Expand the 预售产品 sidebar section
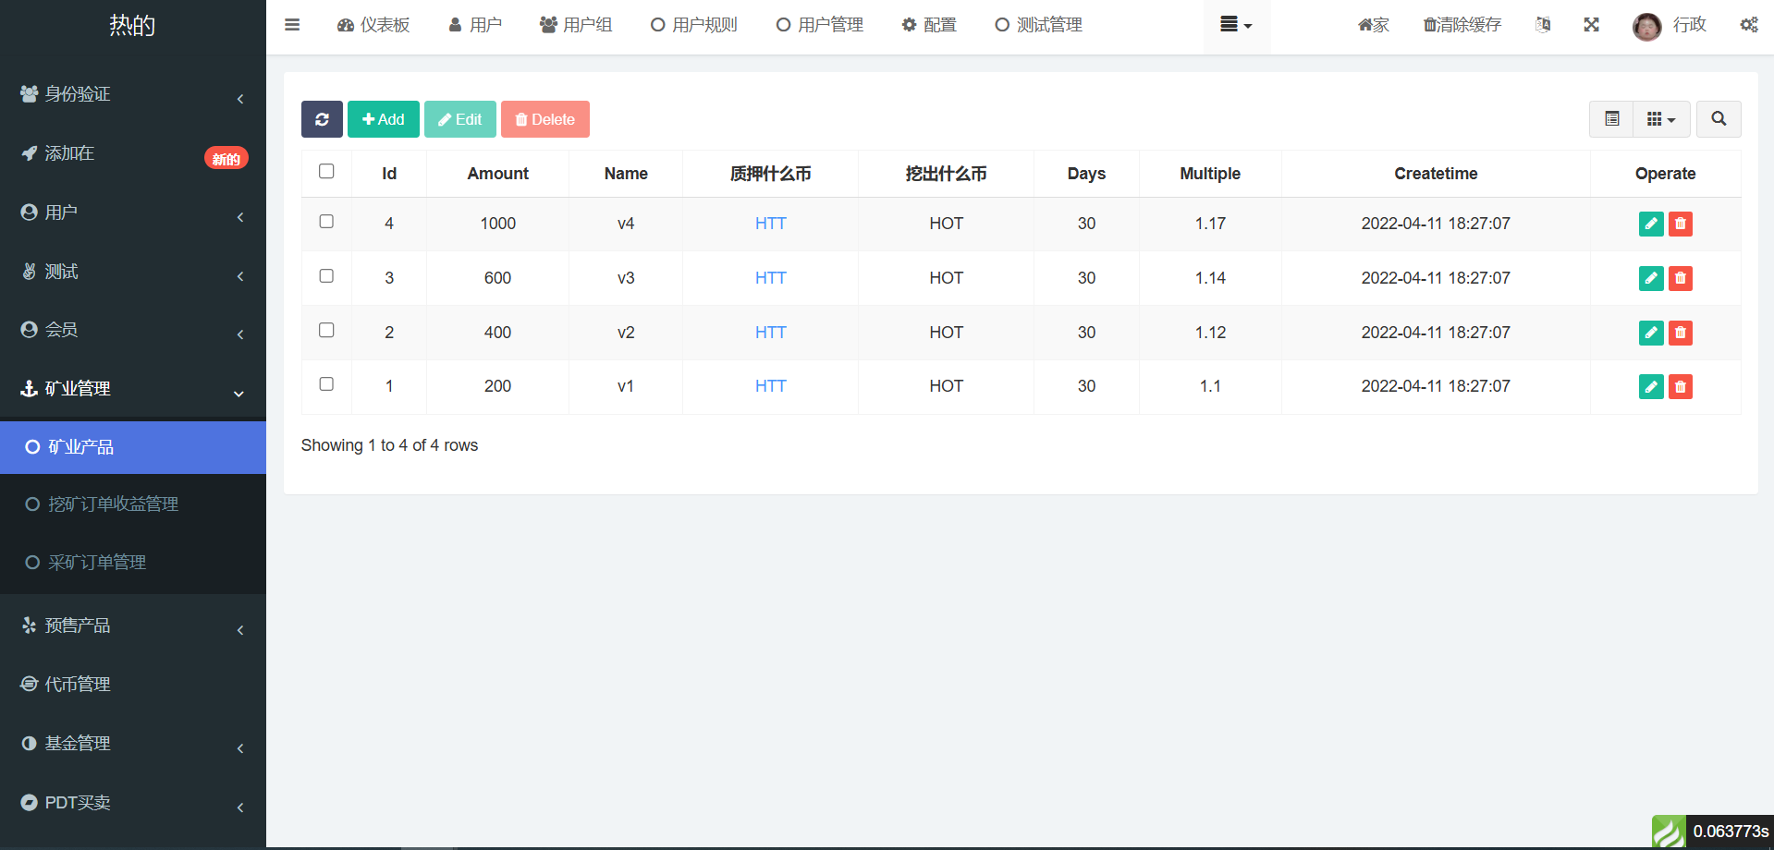1774x850 pixels. point(132,625)
